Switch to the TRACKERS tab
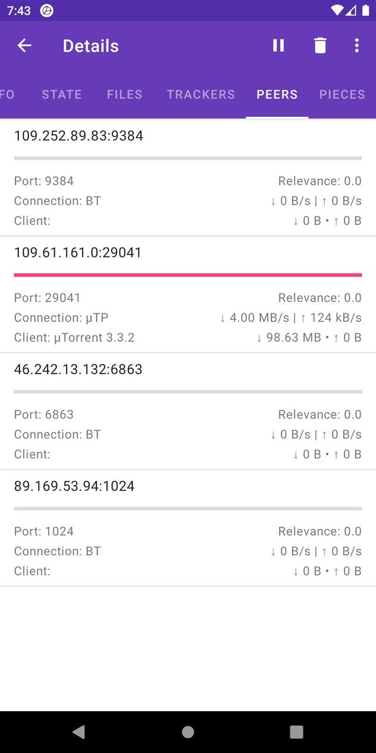 point(200,94)
